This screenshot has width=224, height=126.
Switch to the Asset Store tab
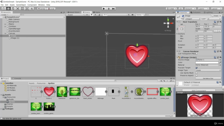click(x=73, y=12)
